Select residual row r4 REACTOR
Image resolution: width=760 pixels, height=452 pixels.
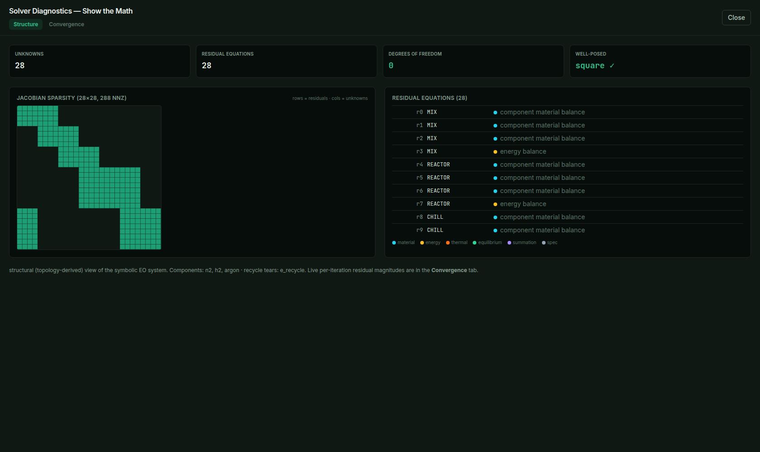coord(567,165)
